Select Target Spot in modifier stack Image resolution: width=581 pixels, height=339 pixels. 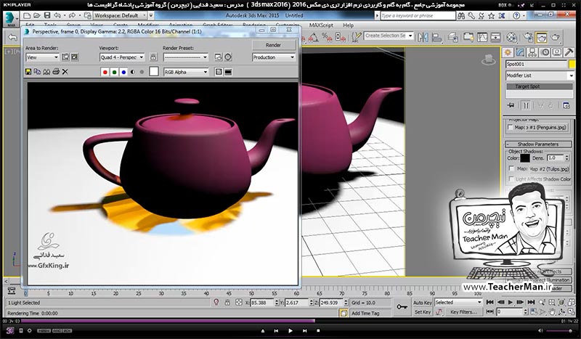pos(540,86)
